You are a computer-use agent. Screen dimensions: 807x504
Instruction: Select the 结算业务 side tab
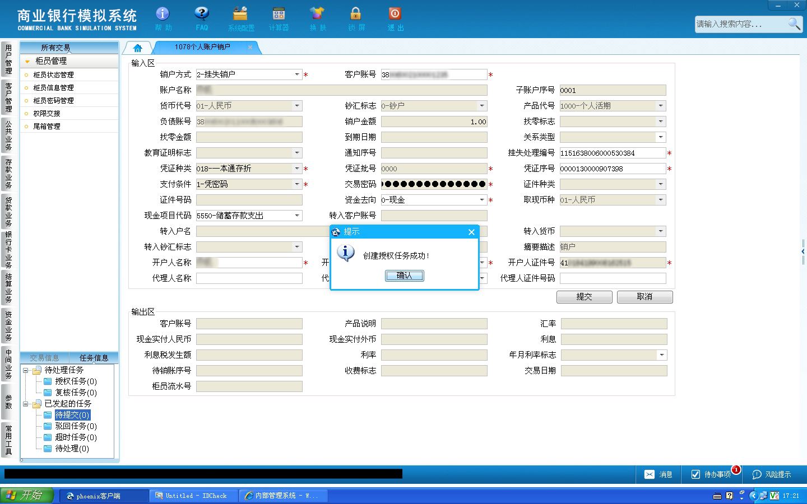8,288
